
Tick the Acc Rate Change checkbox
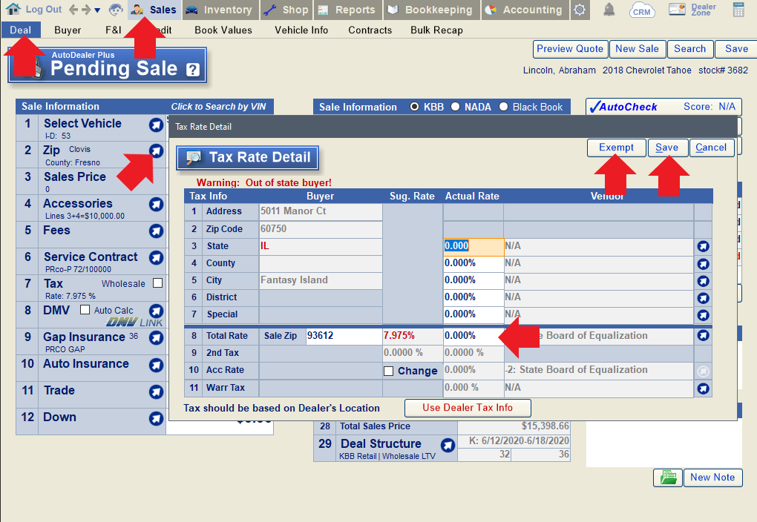tap(388, 371)
